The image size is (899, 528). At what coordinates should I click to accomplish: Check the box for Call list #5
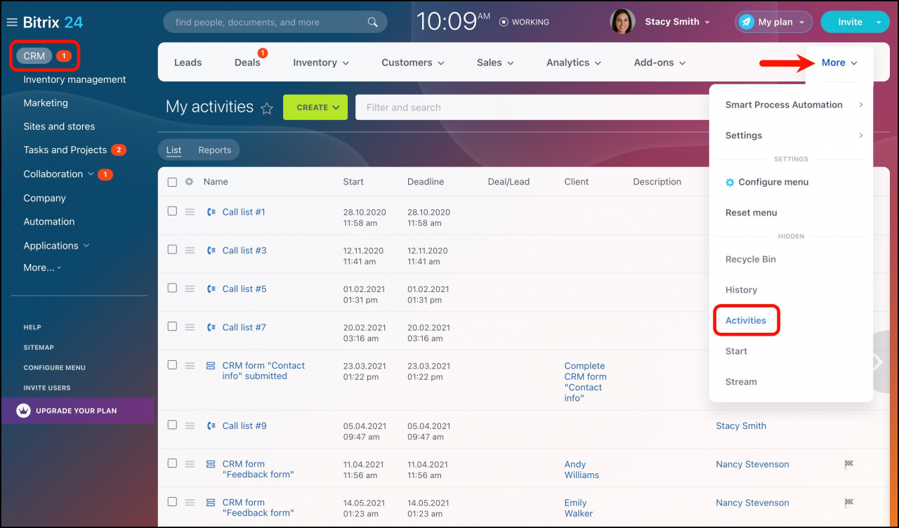pyautogui.click(x=172, y=288)
